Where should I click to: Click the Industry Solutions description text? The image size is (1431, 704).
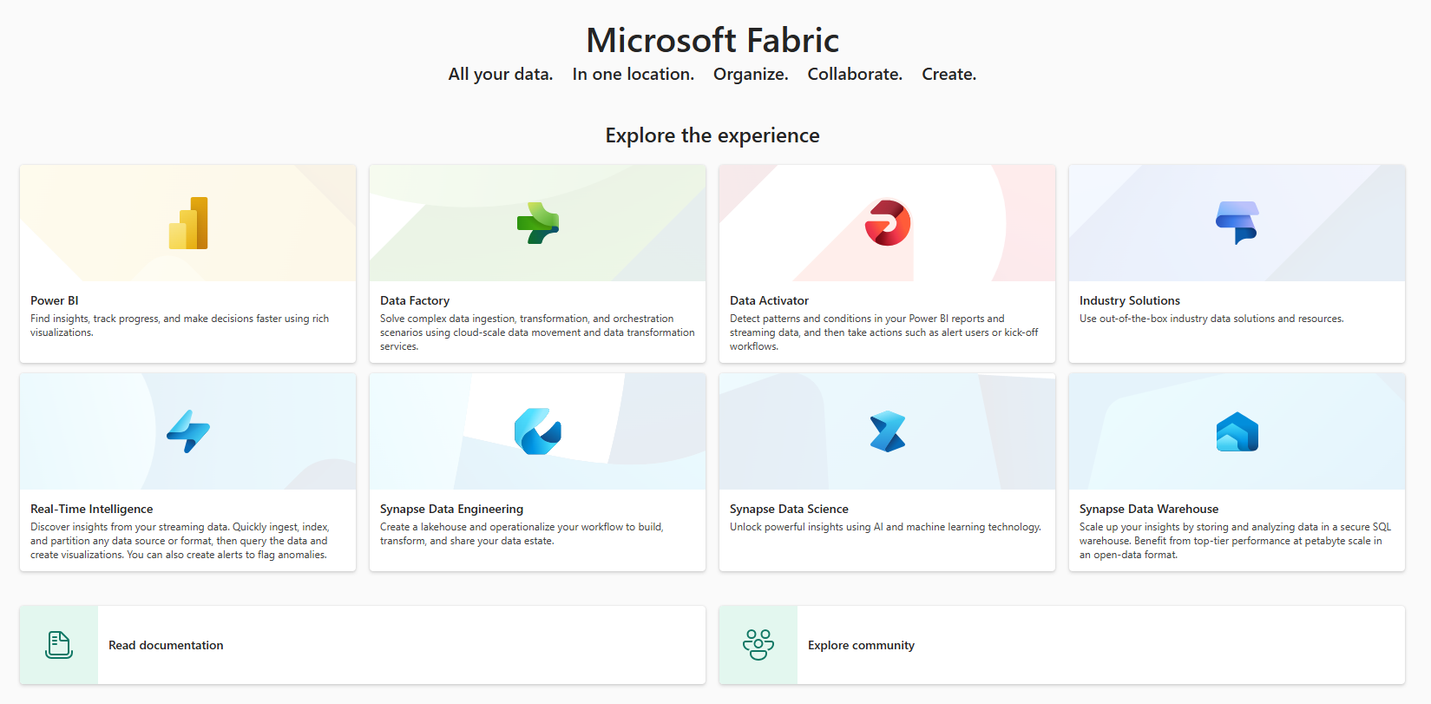tap(1211, 319)
